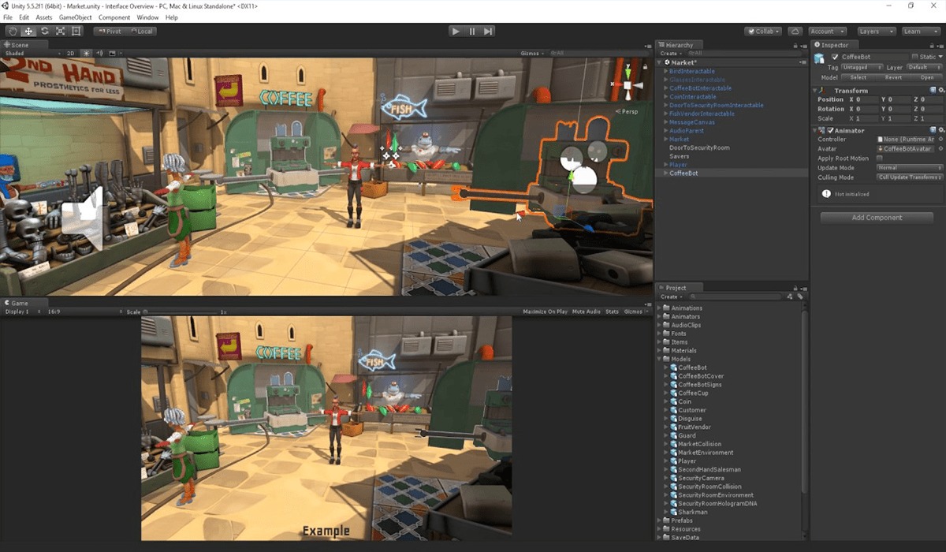Select the Rect transform tool
This screenshot has height=552, width=946.
click(x=76, y=32)
